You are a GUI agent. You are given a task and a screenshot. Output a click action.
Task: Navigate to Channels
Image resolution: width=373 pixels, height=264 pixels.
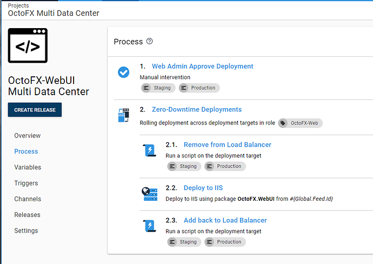point(28,199)
